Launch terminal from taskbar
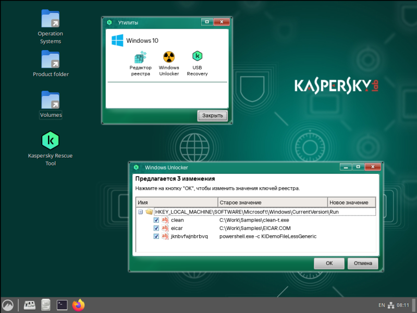Screen dimensions: 417x313 [62, 305]
